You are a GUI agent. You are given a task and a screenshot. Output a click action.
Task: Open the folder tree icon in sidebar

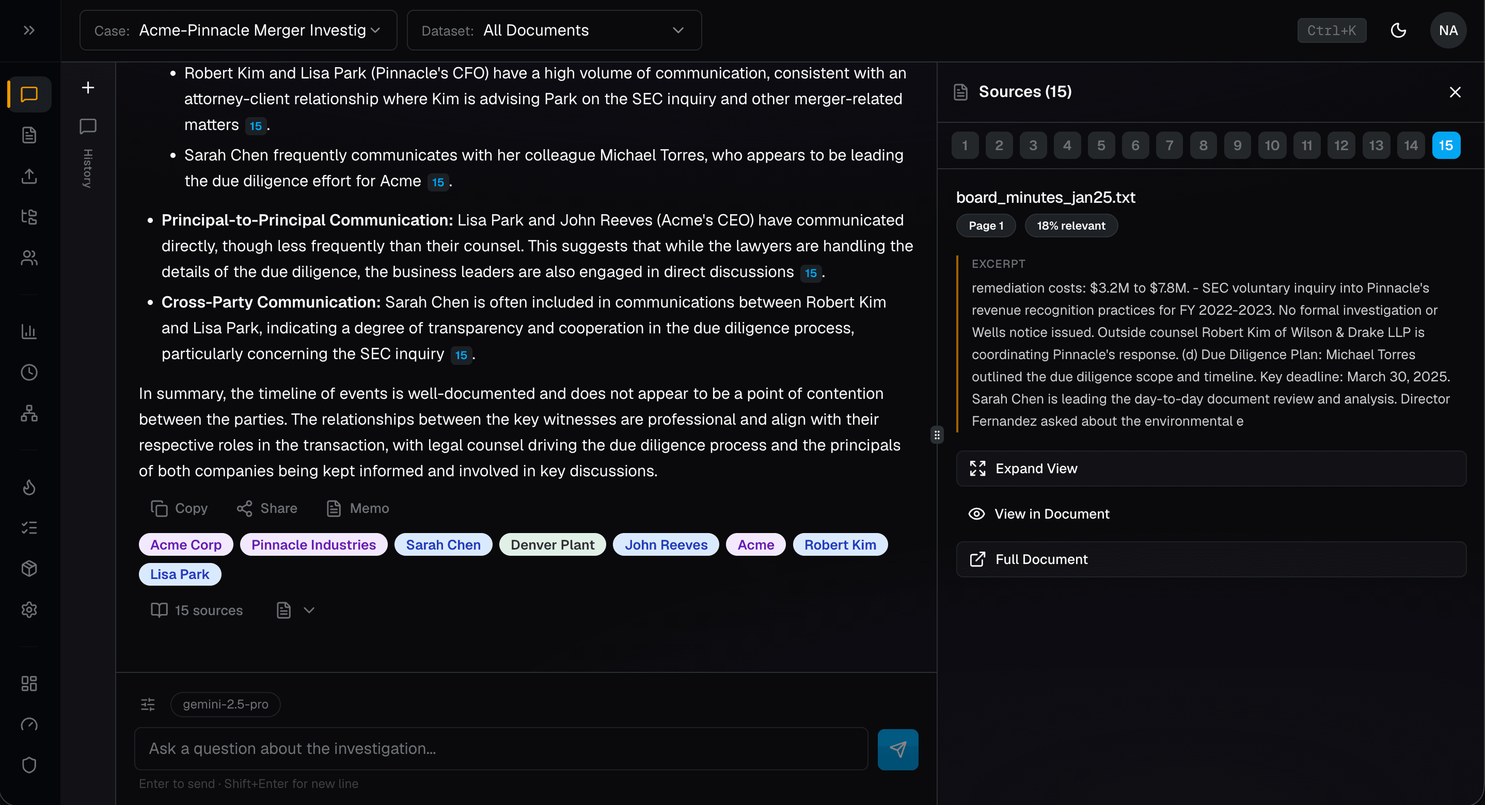click(x=29, y=217)
